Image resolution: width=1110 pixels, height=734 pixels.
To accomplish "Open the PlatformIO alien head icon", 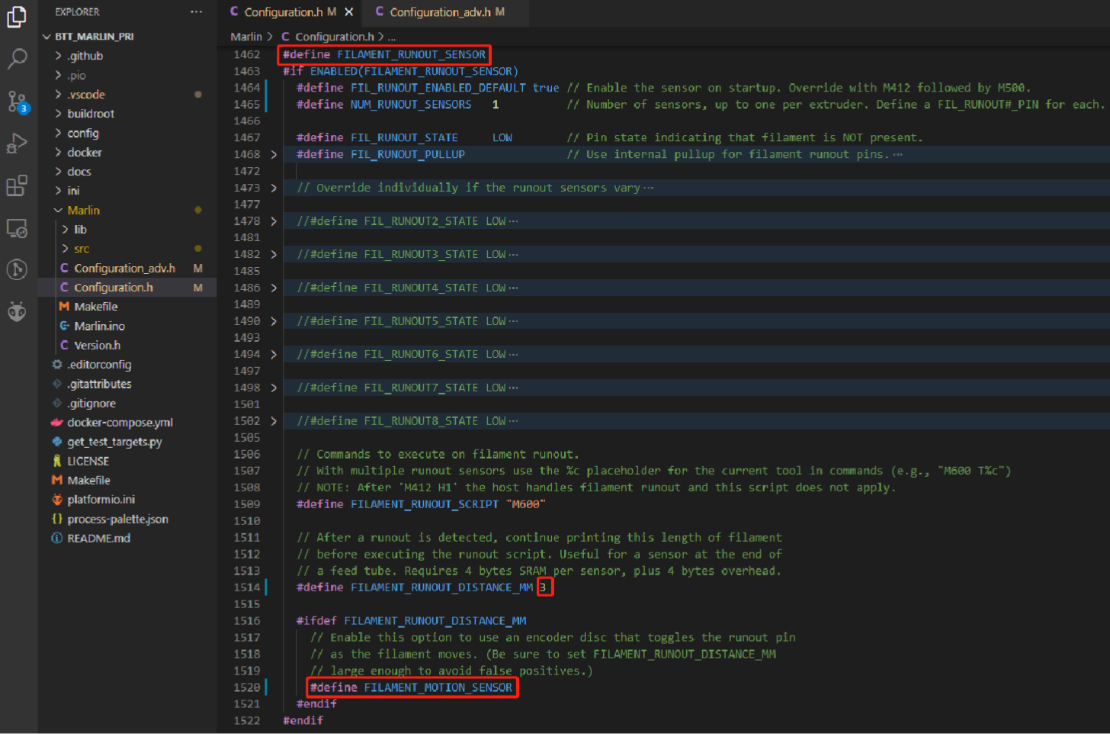I will 17,311.
